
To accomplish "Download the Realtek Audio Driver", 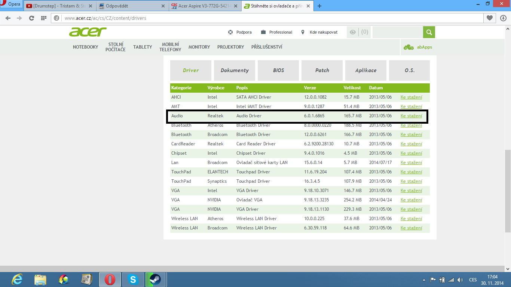I will (x=411, y=116).
